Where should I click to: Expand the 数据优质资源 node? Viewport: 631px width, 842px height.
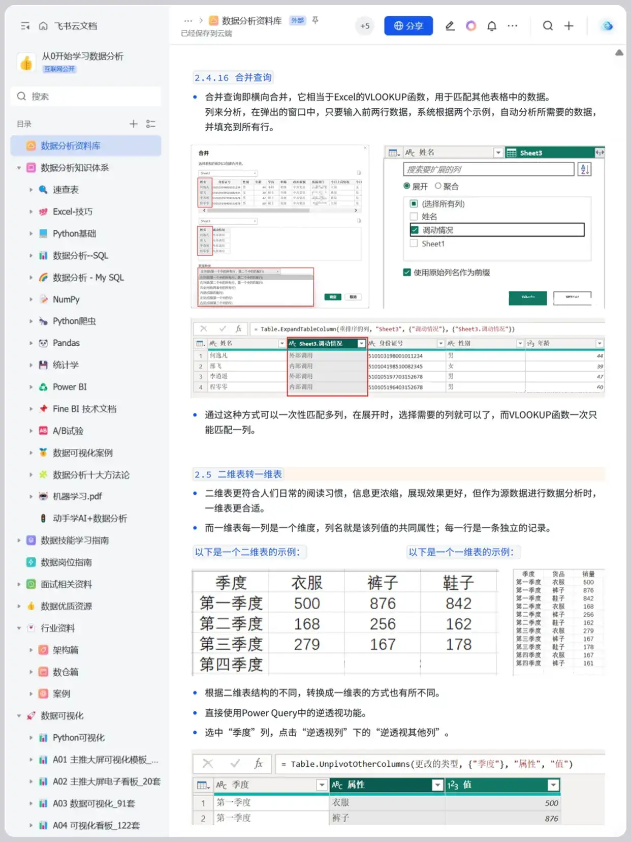pos(19,606)
